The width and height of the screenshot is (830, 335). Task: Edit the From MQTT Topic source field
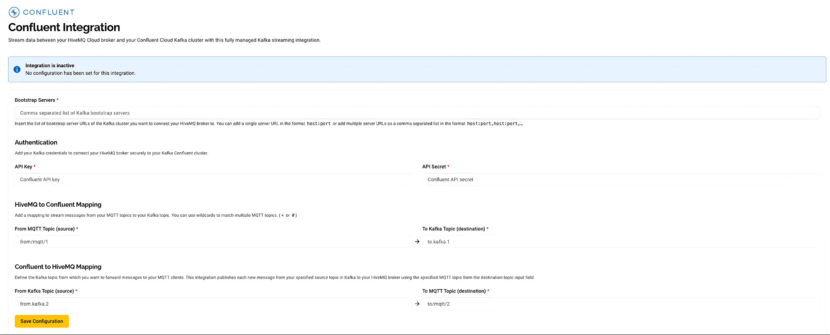[213, 242]
